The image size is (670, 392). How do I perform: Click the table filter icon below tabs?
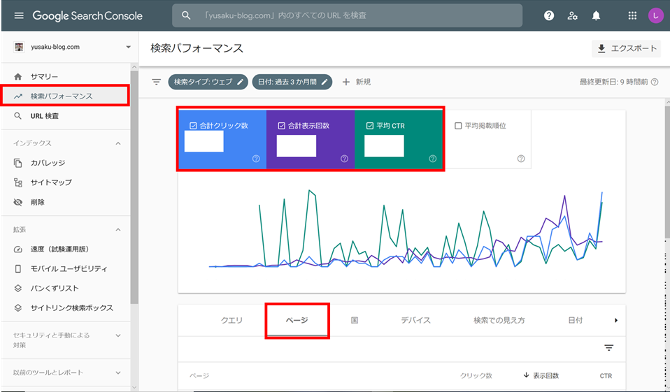(x=609, y=347)
